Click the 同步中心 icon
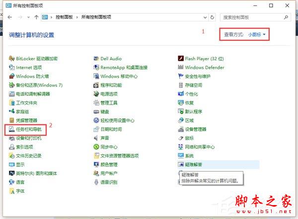Image resolution: width=298 pixels, height=219 pixels. (96, 147)
